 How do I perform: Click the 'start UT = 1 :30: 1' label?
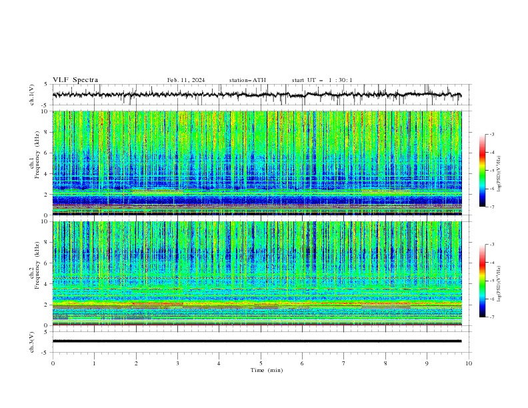click(x=322, y=80)
